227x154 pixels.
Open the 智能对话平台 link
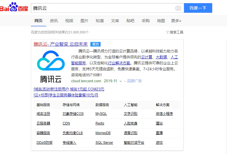(134, 143)
